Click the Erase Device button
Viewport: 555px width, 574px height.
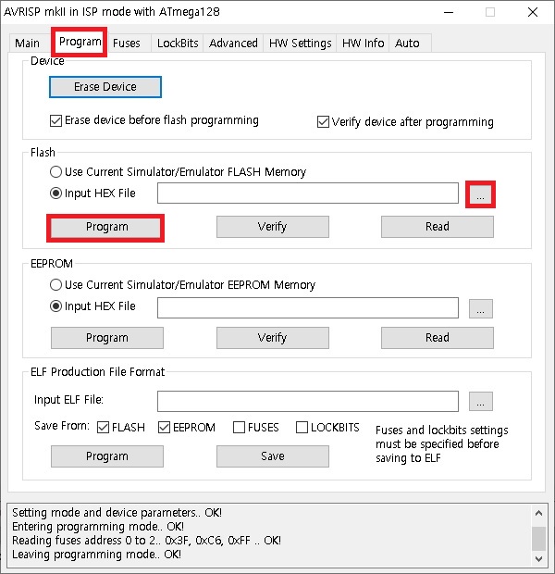tap(105, 87)
